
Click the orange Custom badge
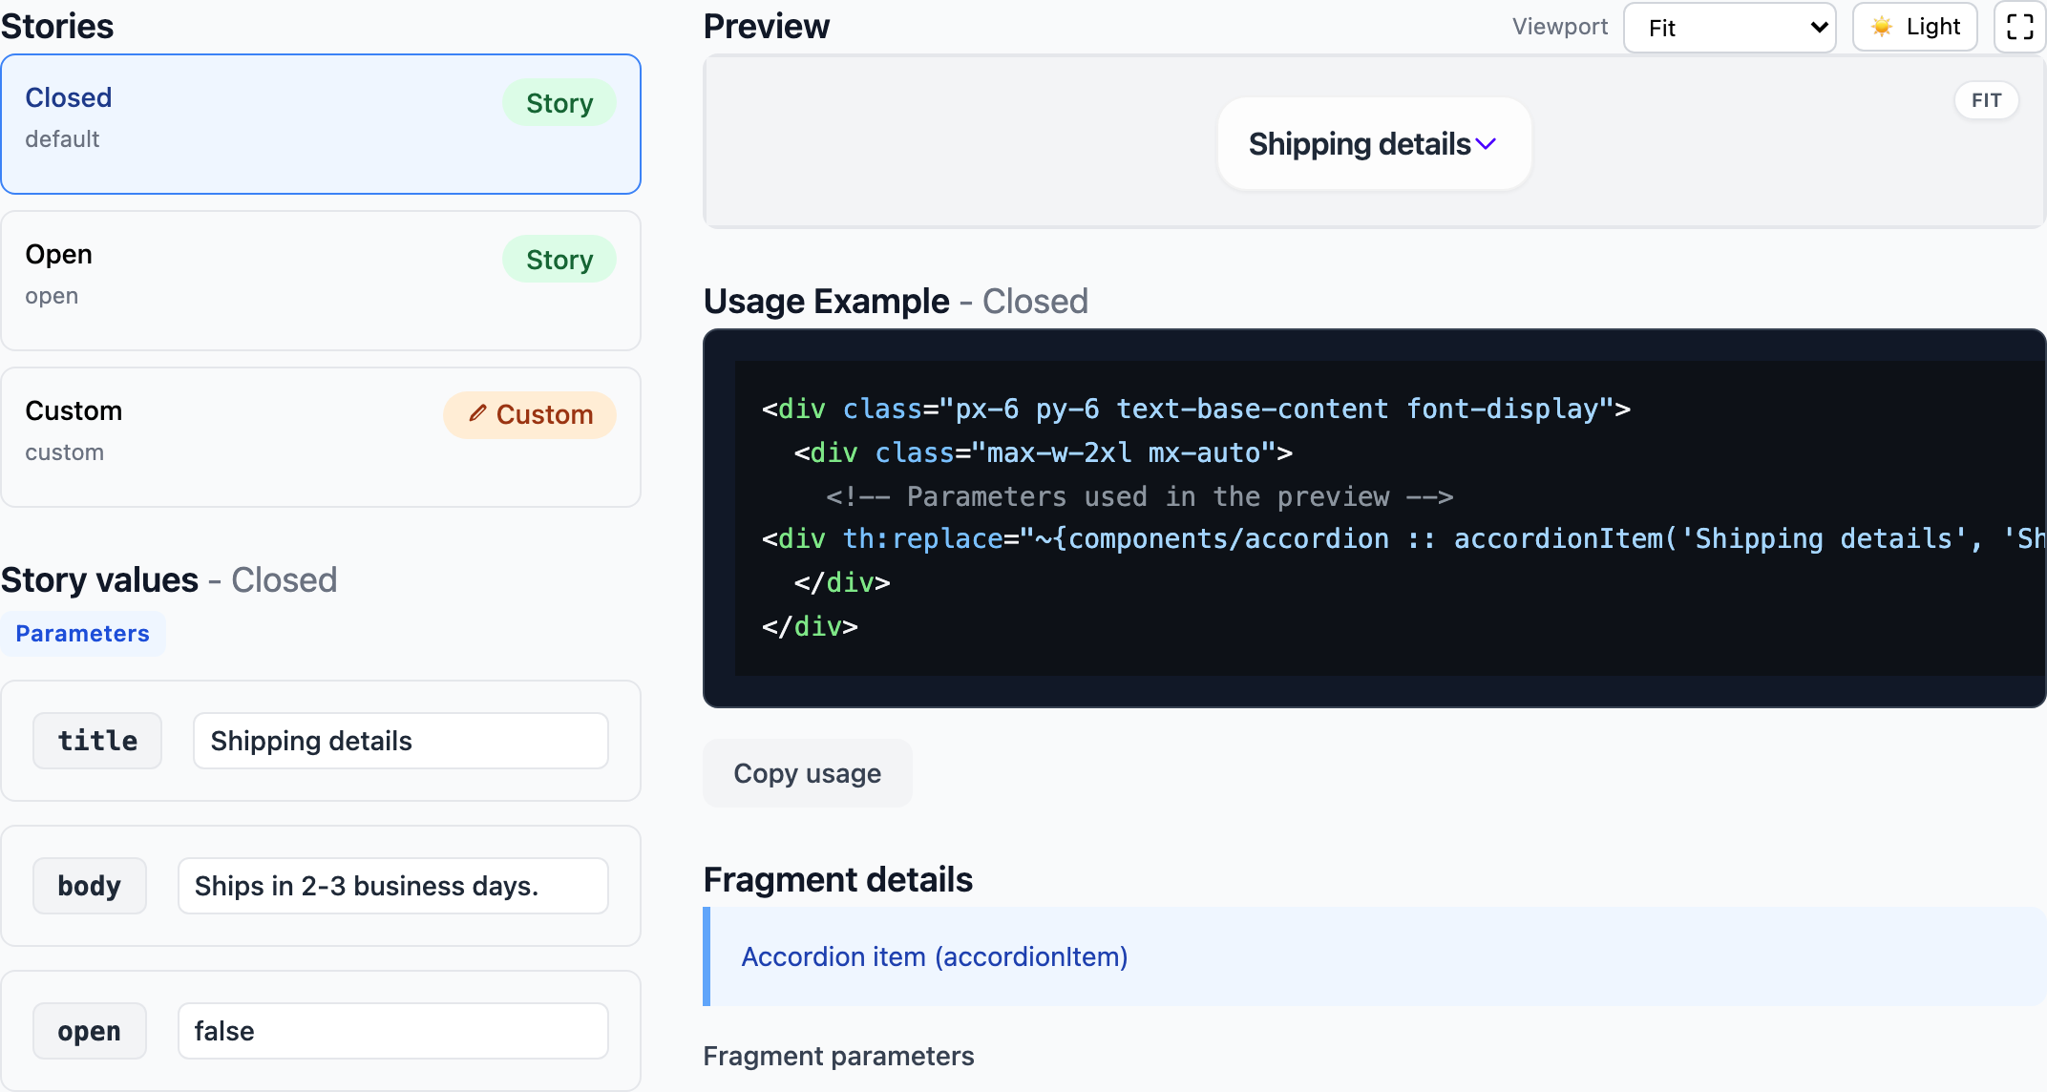point(529,414)
